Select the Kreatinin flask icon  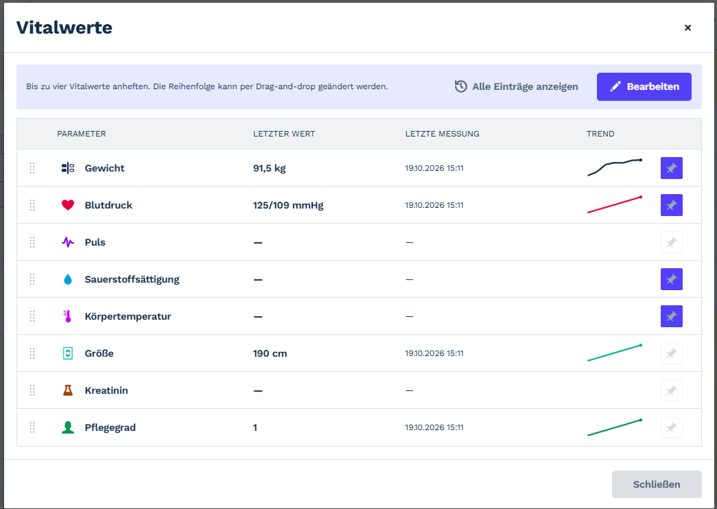(x=68, y=390)
